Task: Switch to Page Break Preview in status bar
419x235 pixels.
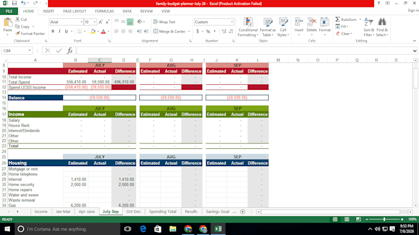Action: pos(359,219)
